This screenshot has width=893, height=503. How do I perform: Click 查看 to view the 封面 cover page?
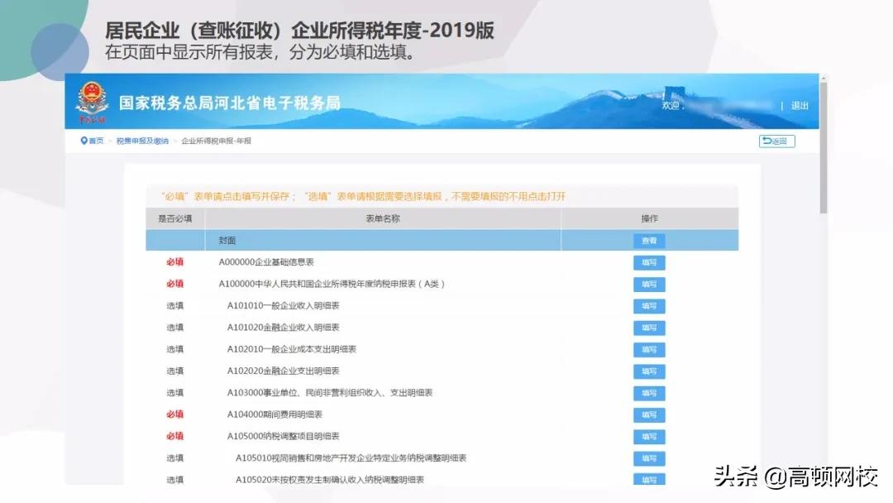648,240
